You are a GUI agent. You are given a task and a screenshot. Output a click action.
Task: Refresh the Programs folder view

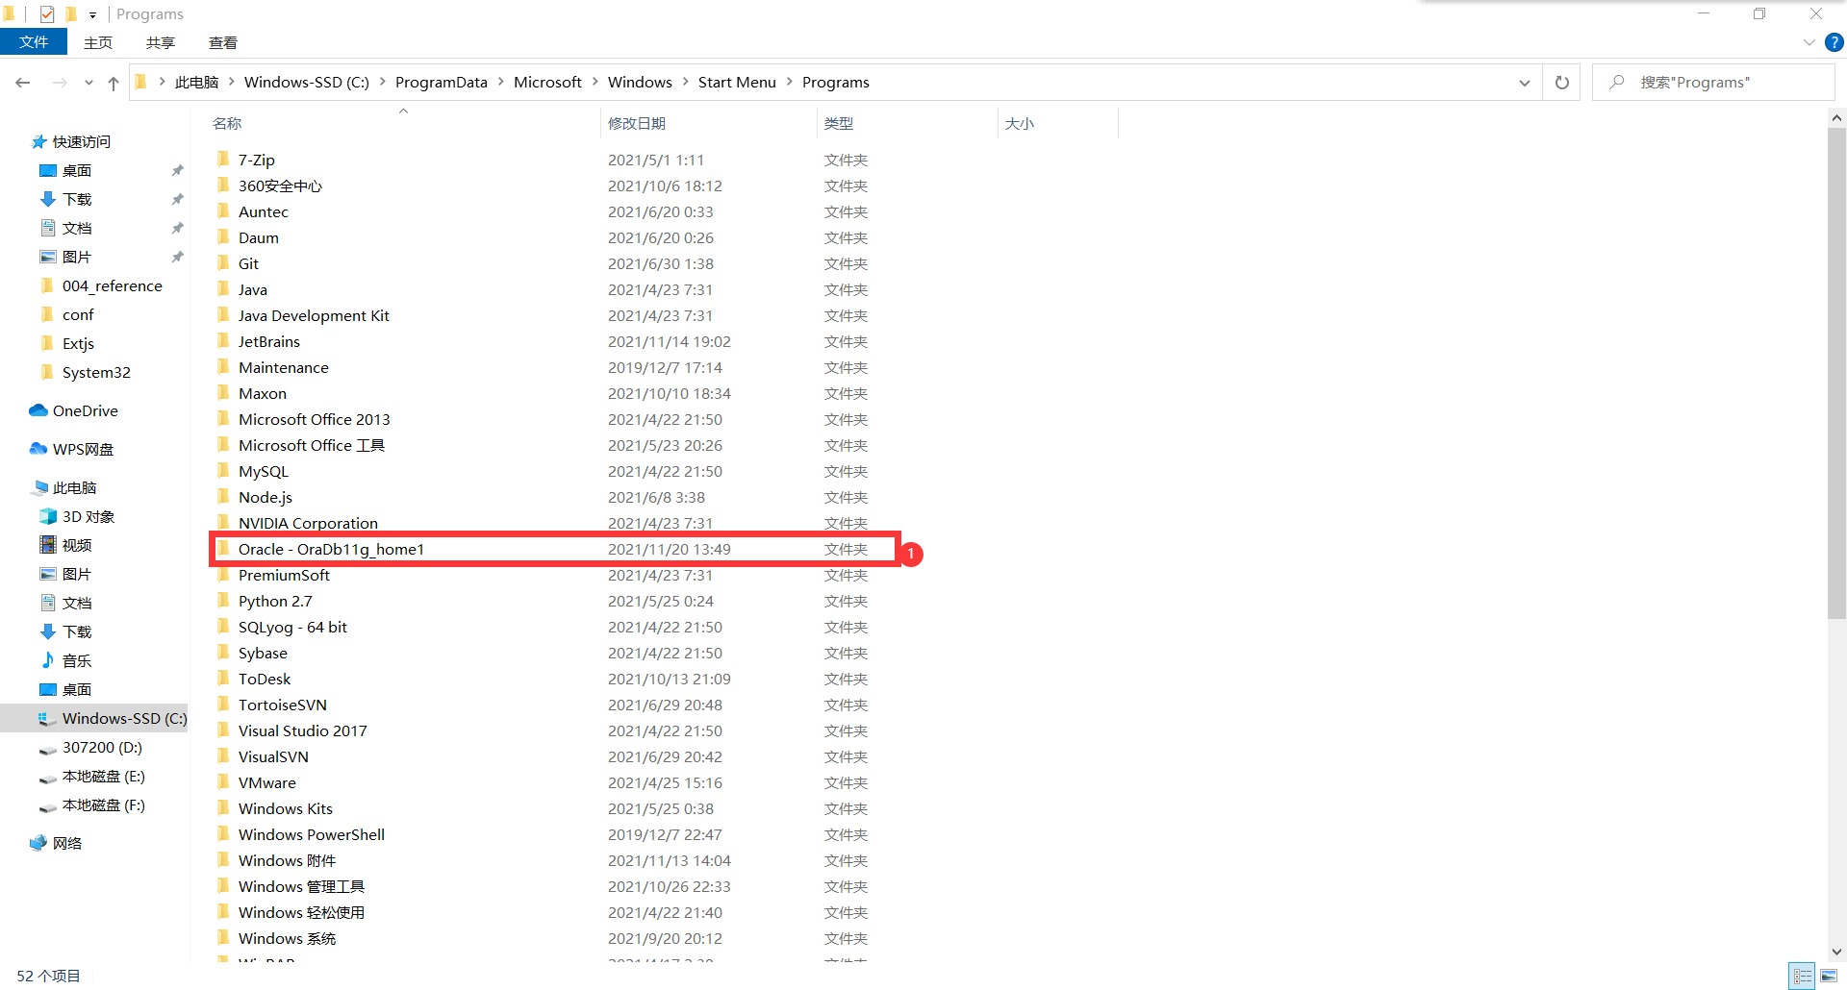(x=1562, y=83)
